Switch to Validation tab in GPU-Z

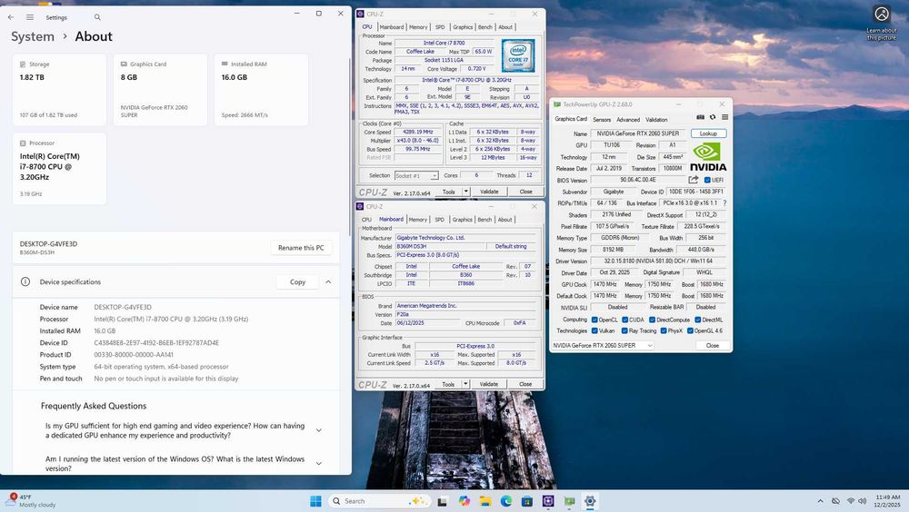656,119
